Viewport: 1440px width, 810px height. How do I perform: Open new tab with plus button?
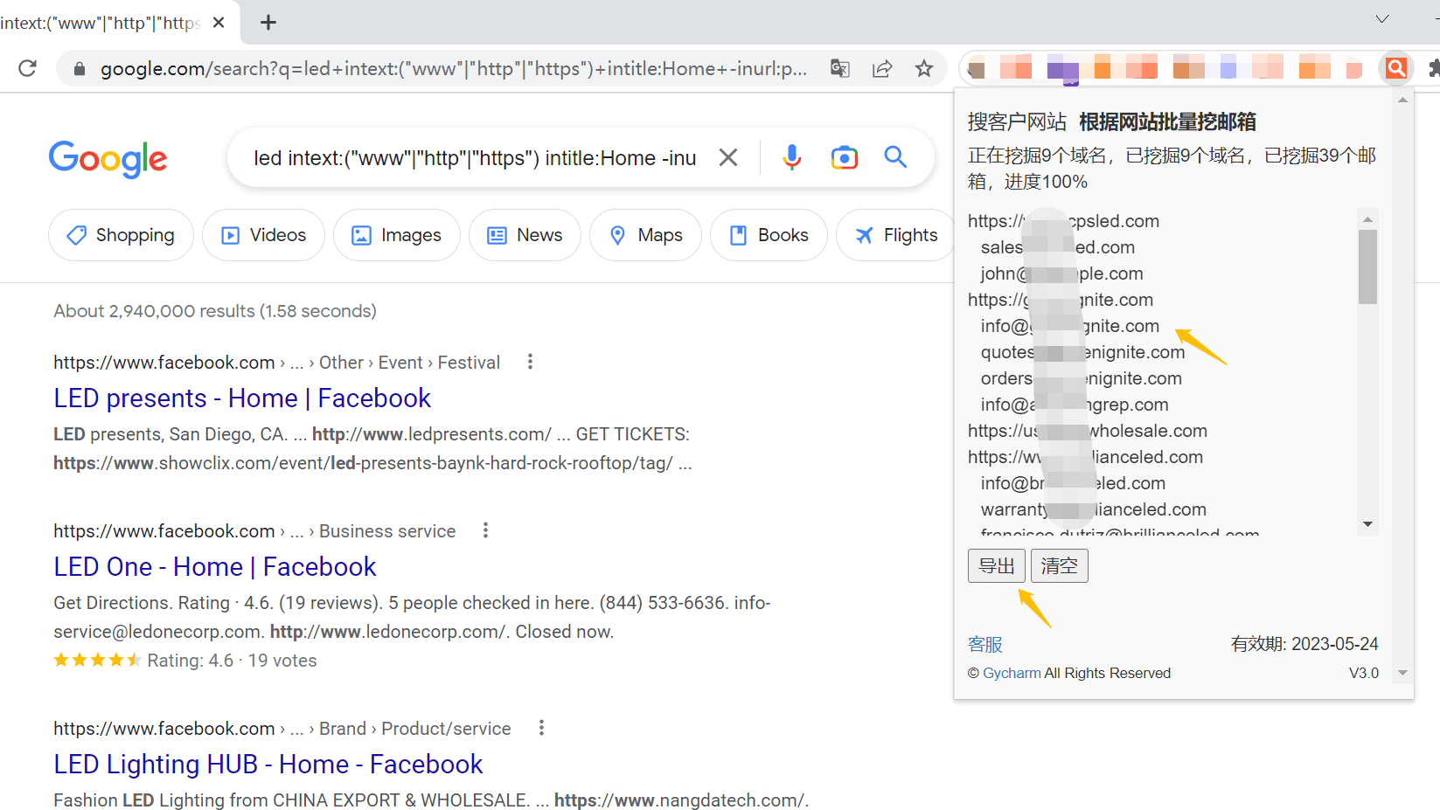coord(268,23)
